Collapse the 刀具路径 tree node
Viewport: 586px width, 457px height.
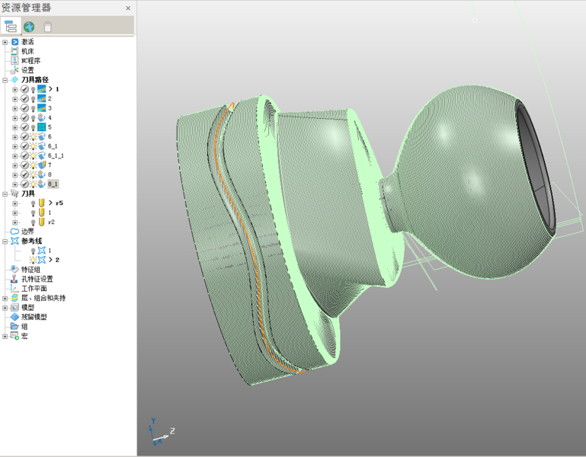click(x=5, y=80)
